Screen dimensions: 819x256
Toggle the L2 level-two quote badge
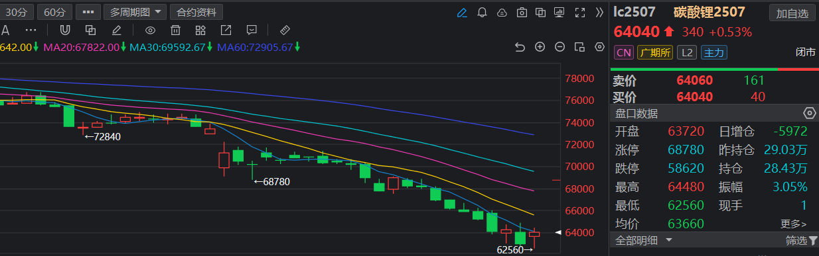tap(687, 52)
